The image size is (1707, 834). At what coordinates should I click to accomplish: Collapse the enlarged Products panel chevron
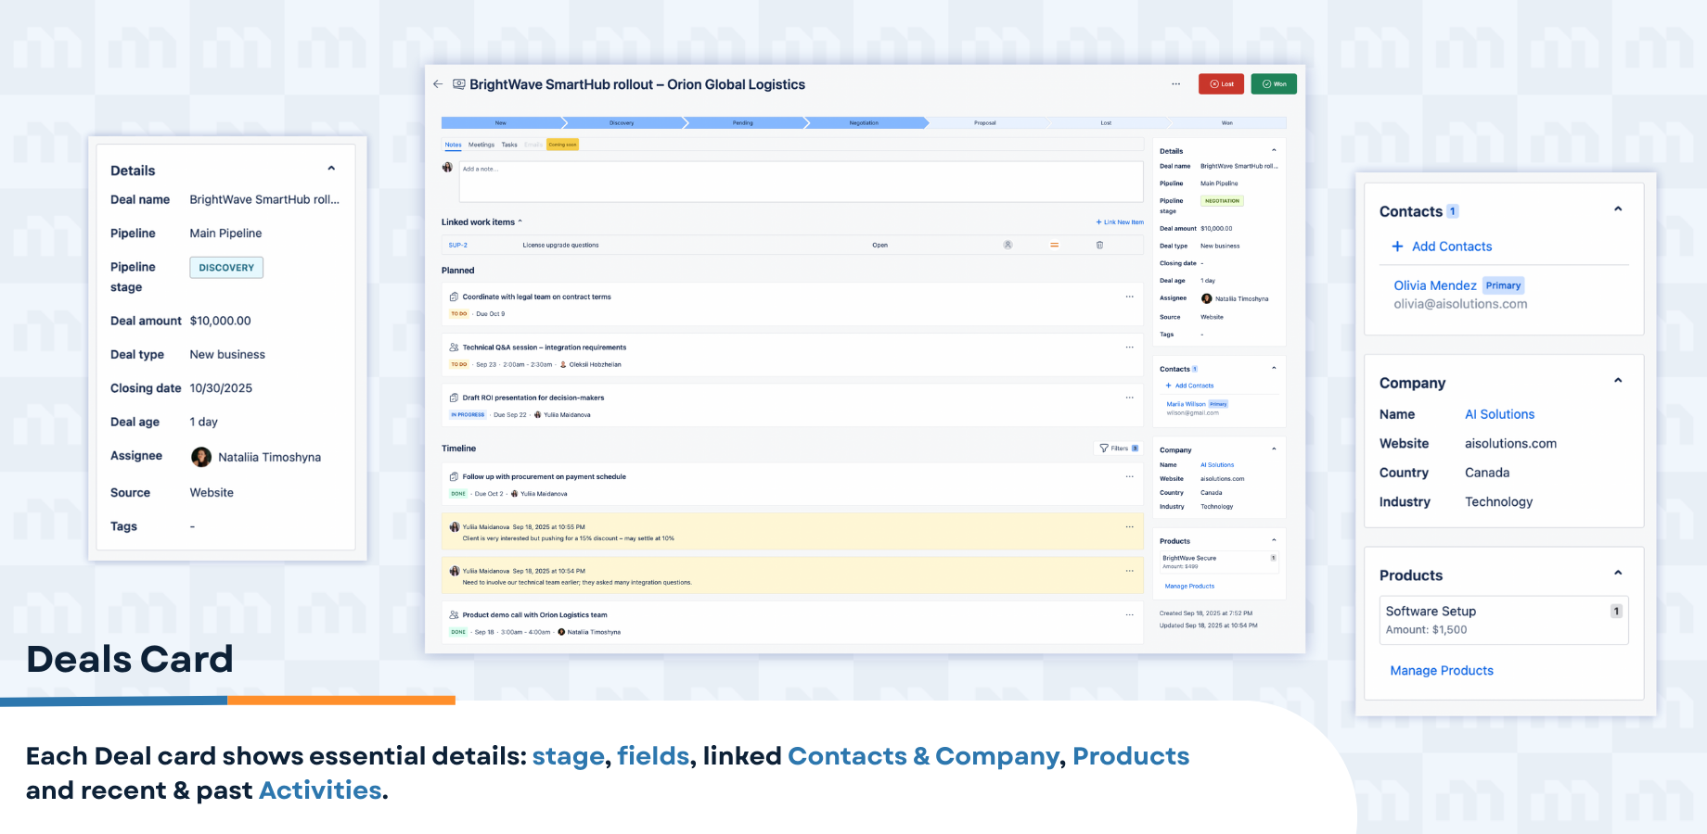click(1618, 574)
